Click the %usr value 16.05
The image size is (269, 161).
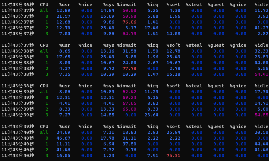[x=63, y=156]
